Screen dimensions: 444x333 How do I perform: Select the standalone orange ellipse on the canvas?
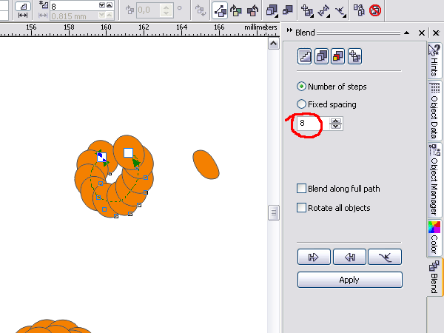point(206,164)
